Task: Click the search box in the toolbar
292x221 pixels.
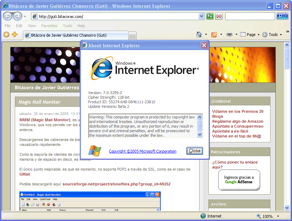Action: click(x=250, y=16)
